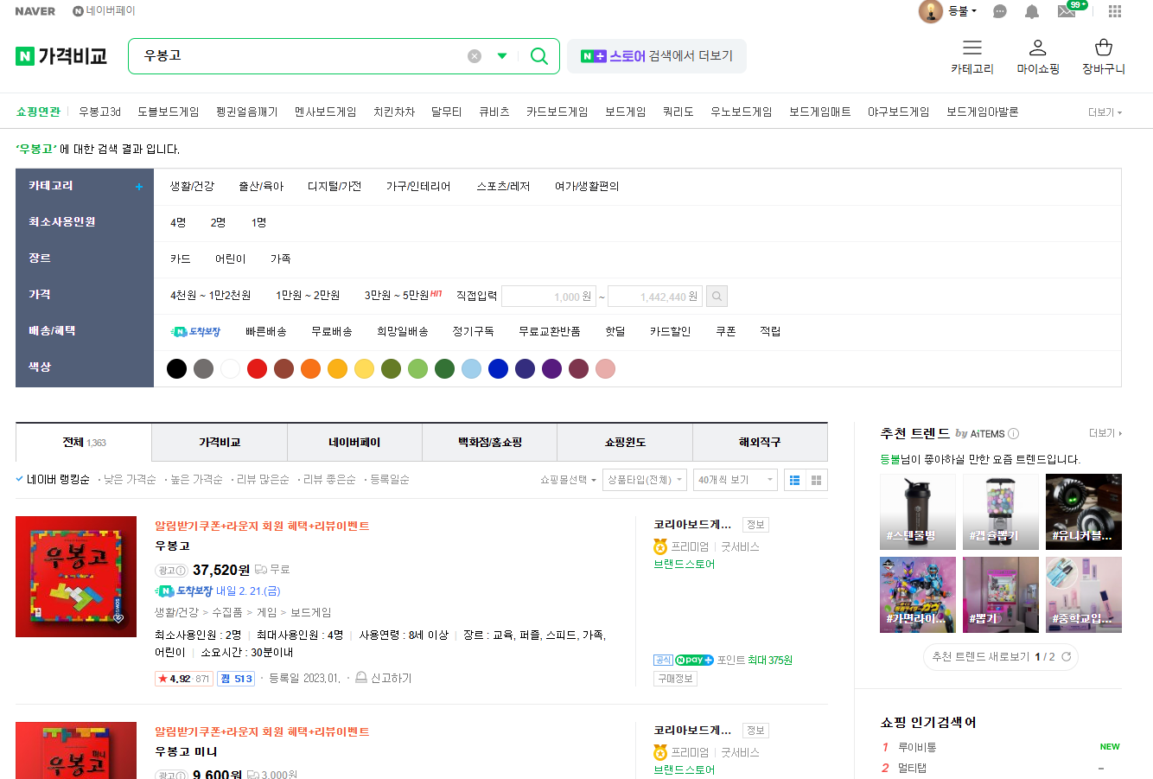1153x779 pixels.
Task: Click the NAVER logo
Action: pyautogui.click(x=35, y=11)
